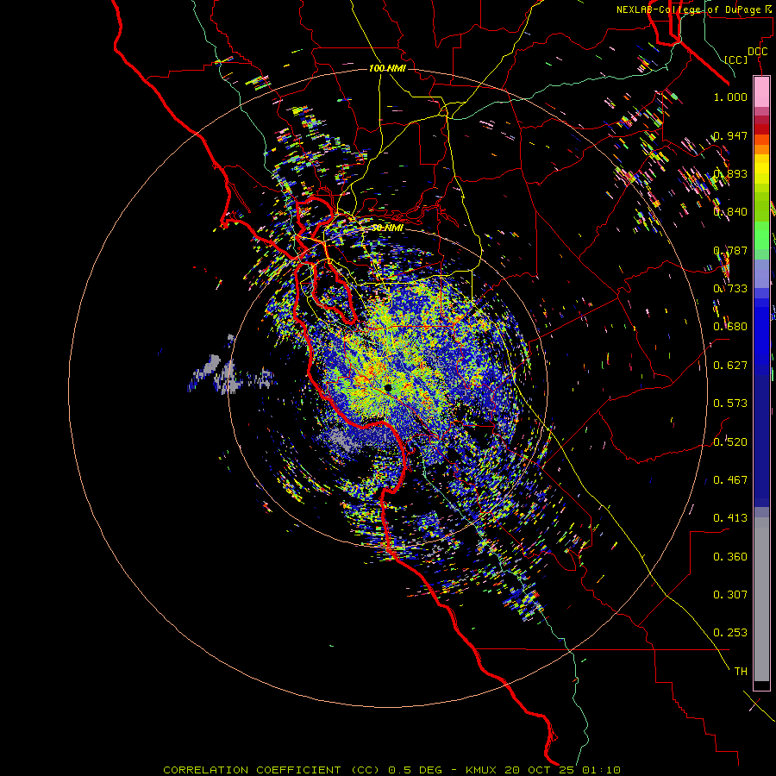
Task: Click the 50 NMI range ring label
Action: [387, 228]
